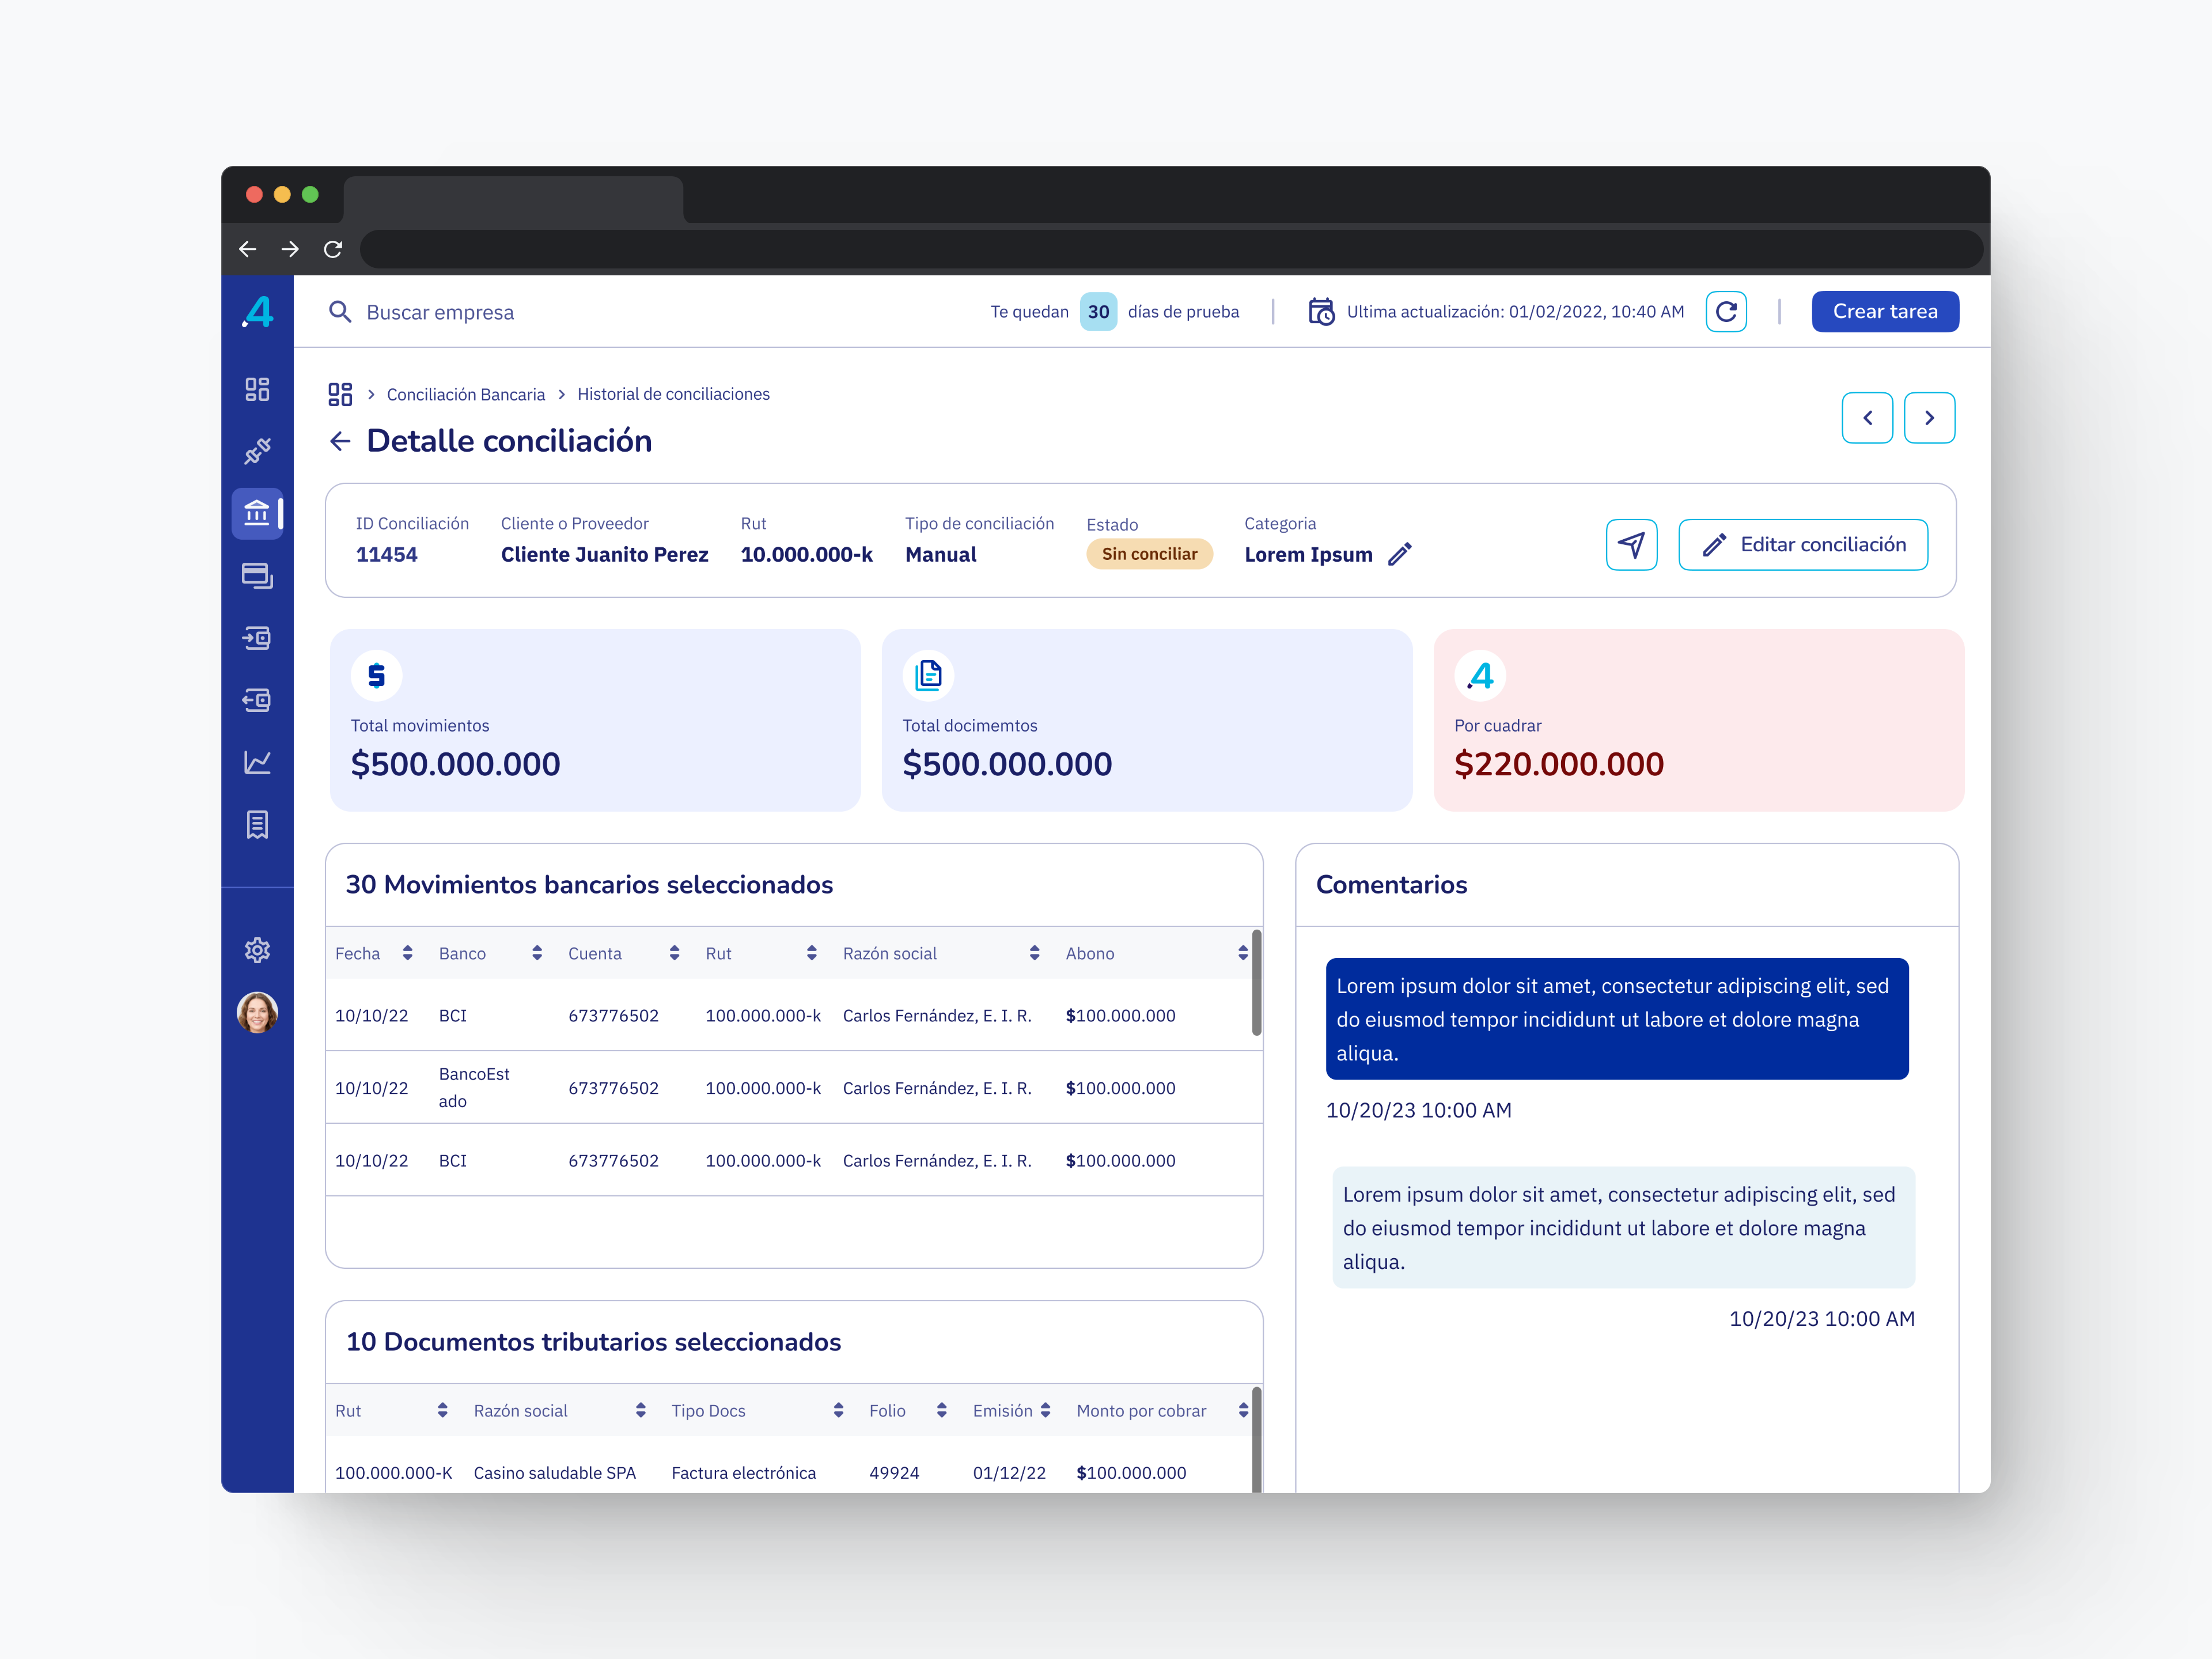Click dollar icon on Total movimientos card
Image resolution: width=2212 pixels, height=1659 pixels.
click(x=377, y=676)
